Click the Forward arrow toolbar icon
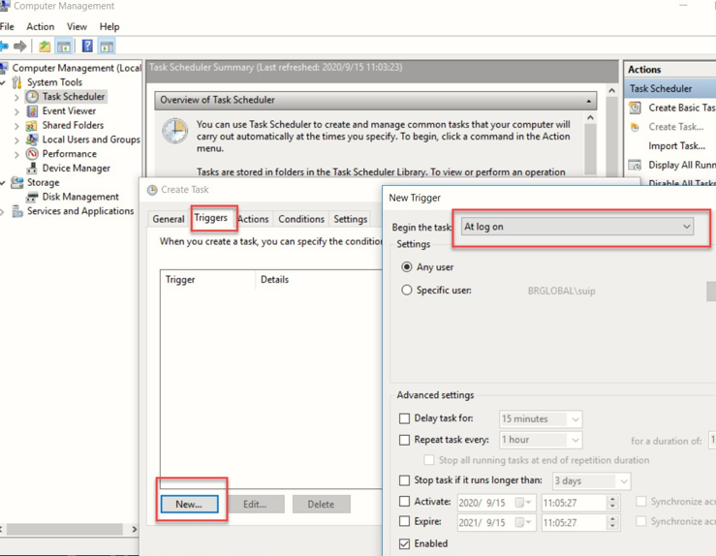Image resolution: width=716 pixels, height=556 pixels. point(20,46)
